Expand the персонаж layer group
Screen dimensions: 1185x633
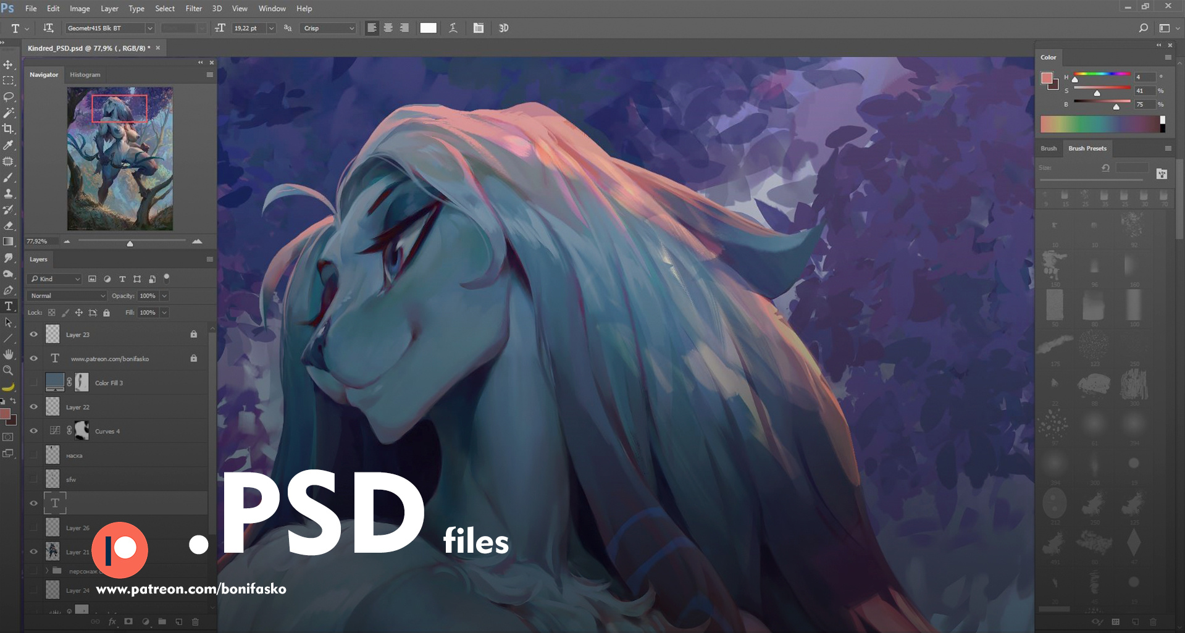pos(47,571)
